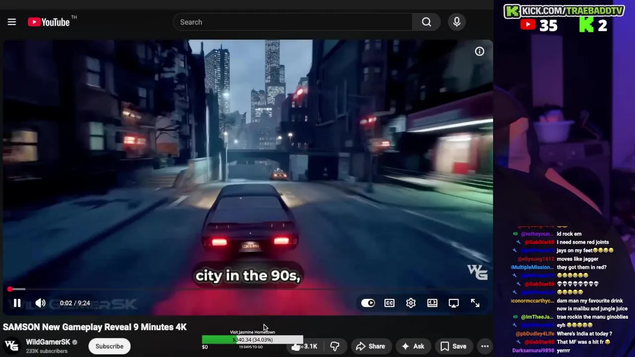Click the WG channel watermark in video

[477, 272]
